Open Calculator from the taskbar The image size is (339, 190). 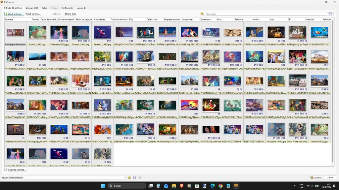pyautogui.click(x=158, y=186)
